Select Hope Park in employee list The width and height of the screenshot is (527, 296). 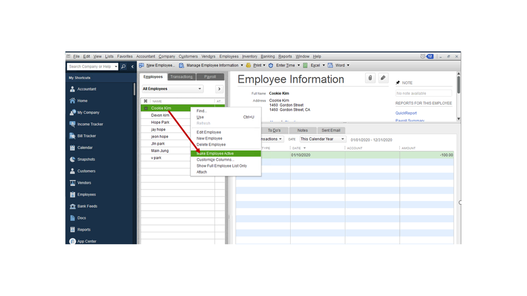point(160,123)
